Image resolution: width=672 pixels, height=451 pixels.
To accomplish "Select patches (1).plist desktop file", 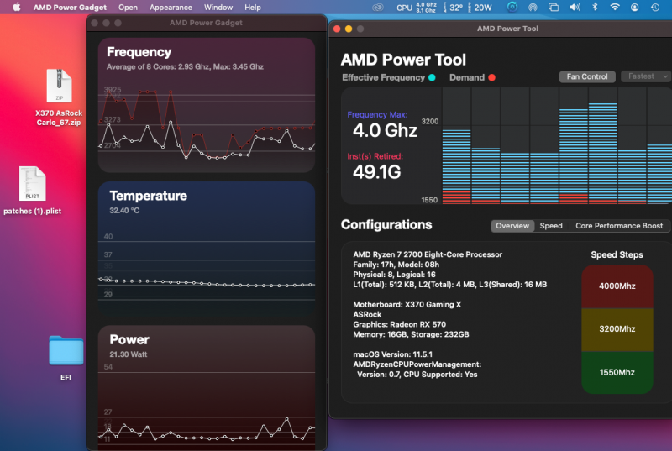I will click(32, 191).
